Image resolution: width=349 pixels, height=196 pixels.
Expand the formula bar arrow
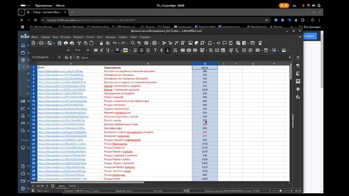click(290, 58)
